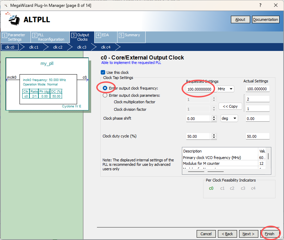
Task: Click the Cancel button
Action: coord(206,234)
